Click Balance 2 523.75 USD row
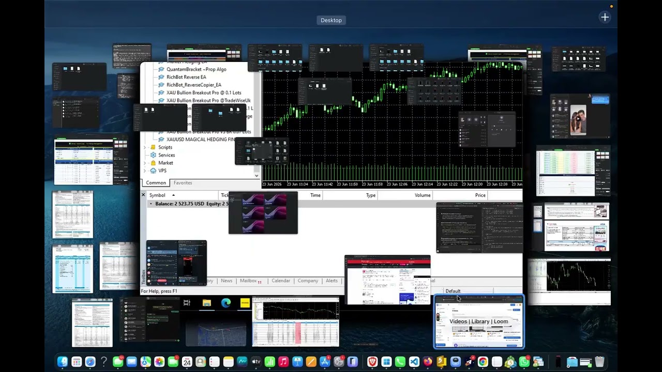Screen dimensions: 662x372 pyautogui.click(x=331, y=204)
